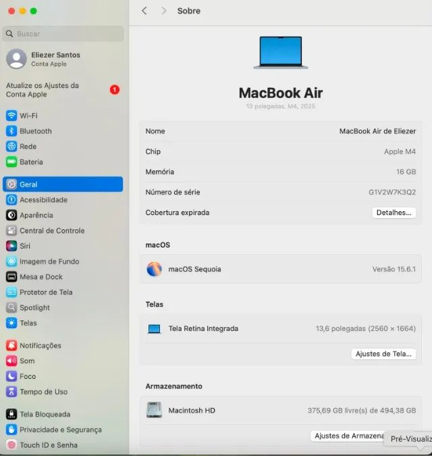This screenshot has width=432, height=456.
Task: Open the Imagem de Fundo icon
Action: (11, 261)
